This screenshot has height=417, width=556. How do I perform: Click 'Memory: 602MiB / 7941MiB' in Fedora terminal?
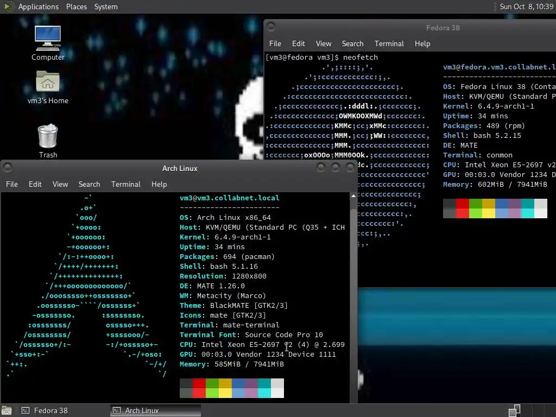pyautogui.click(x=495, y=185)
